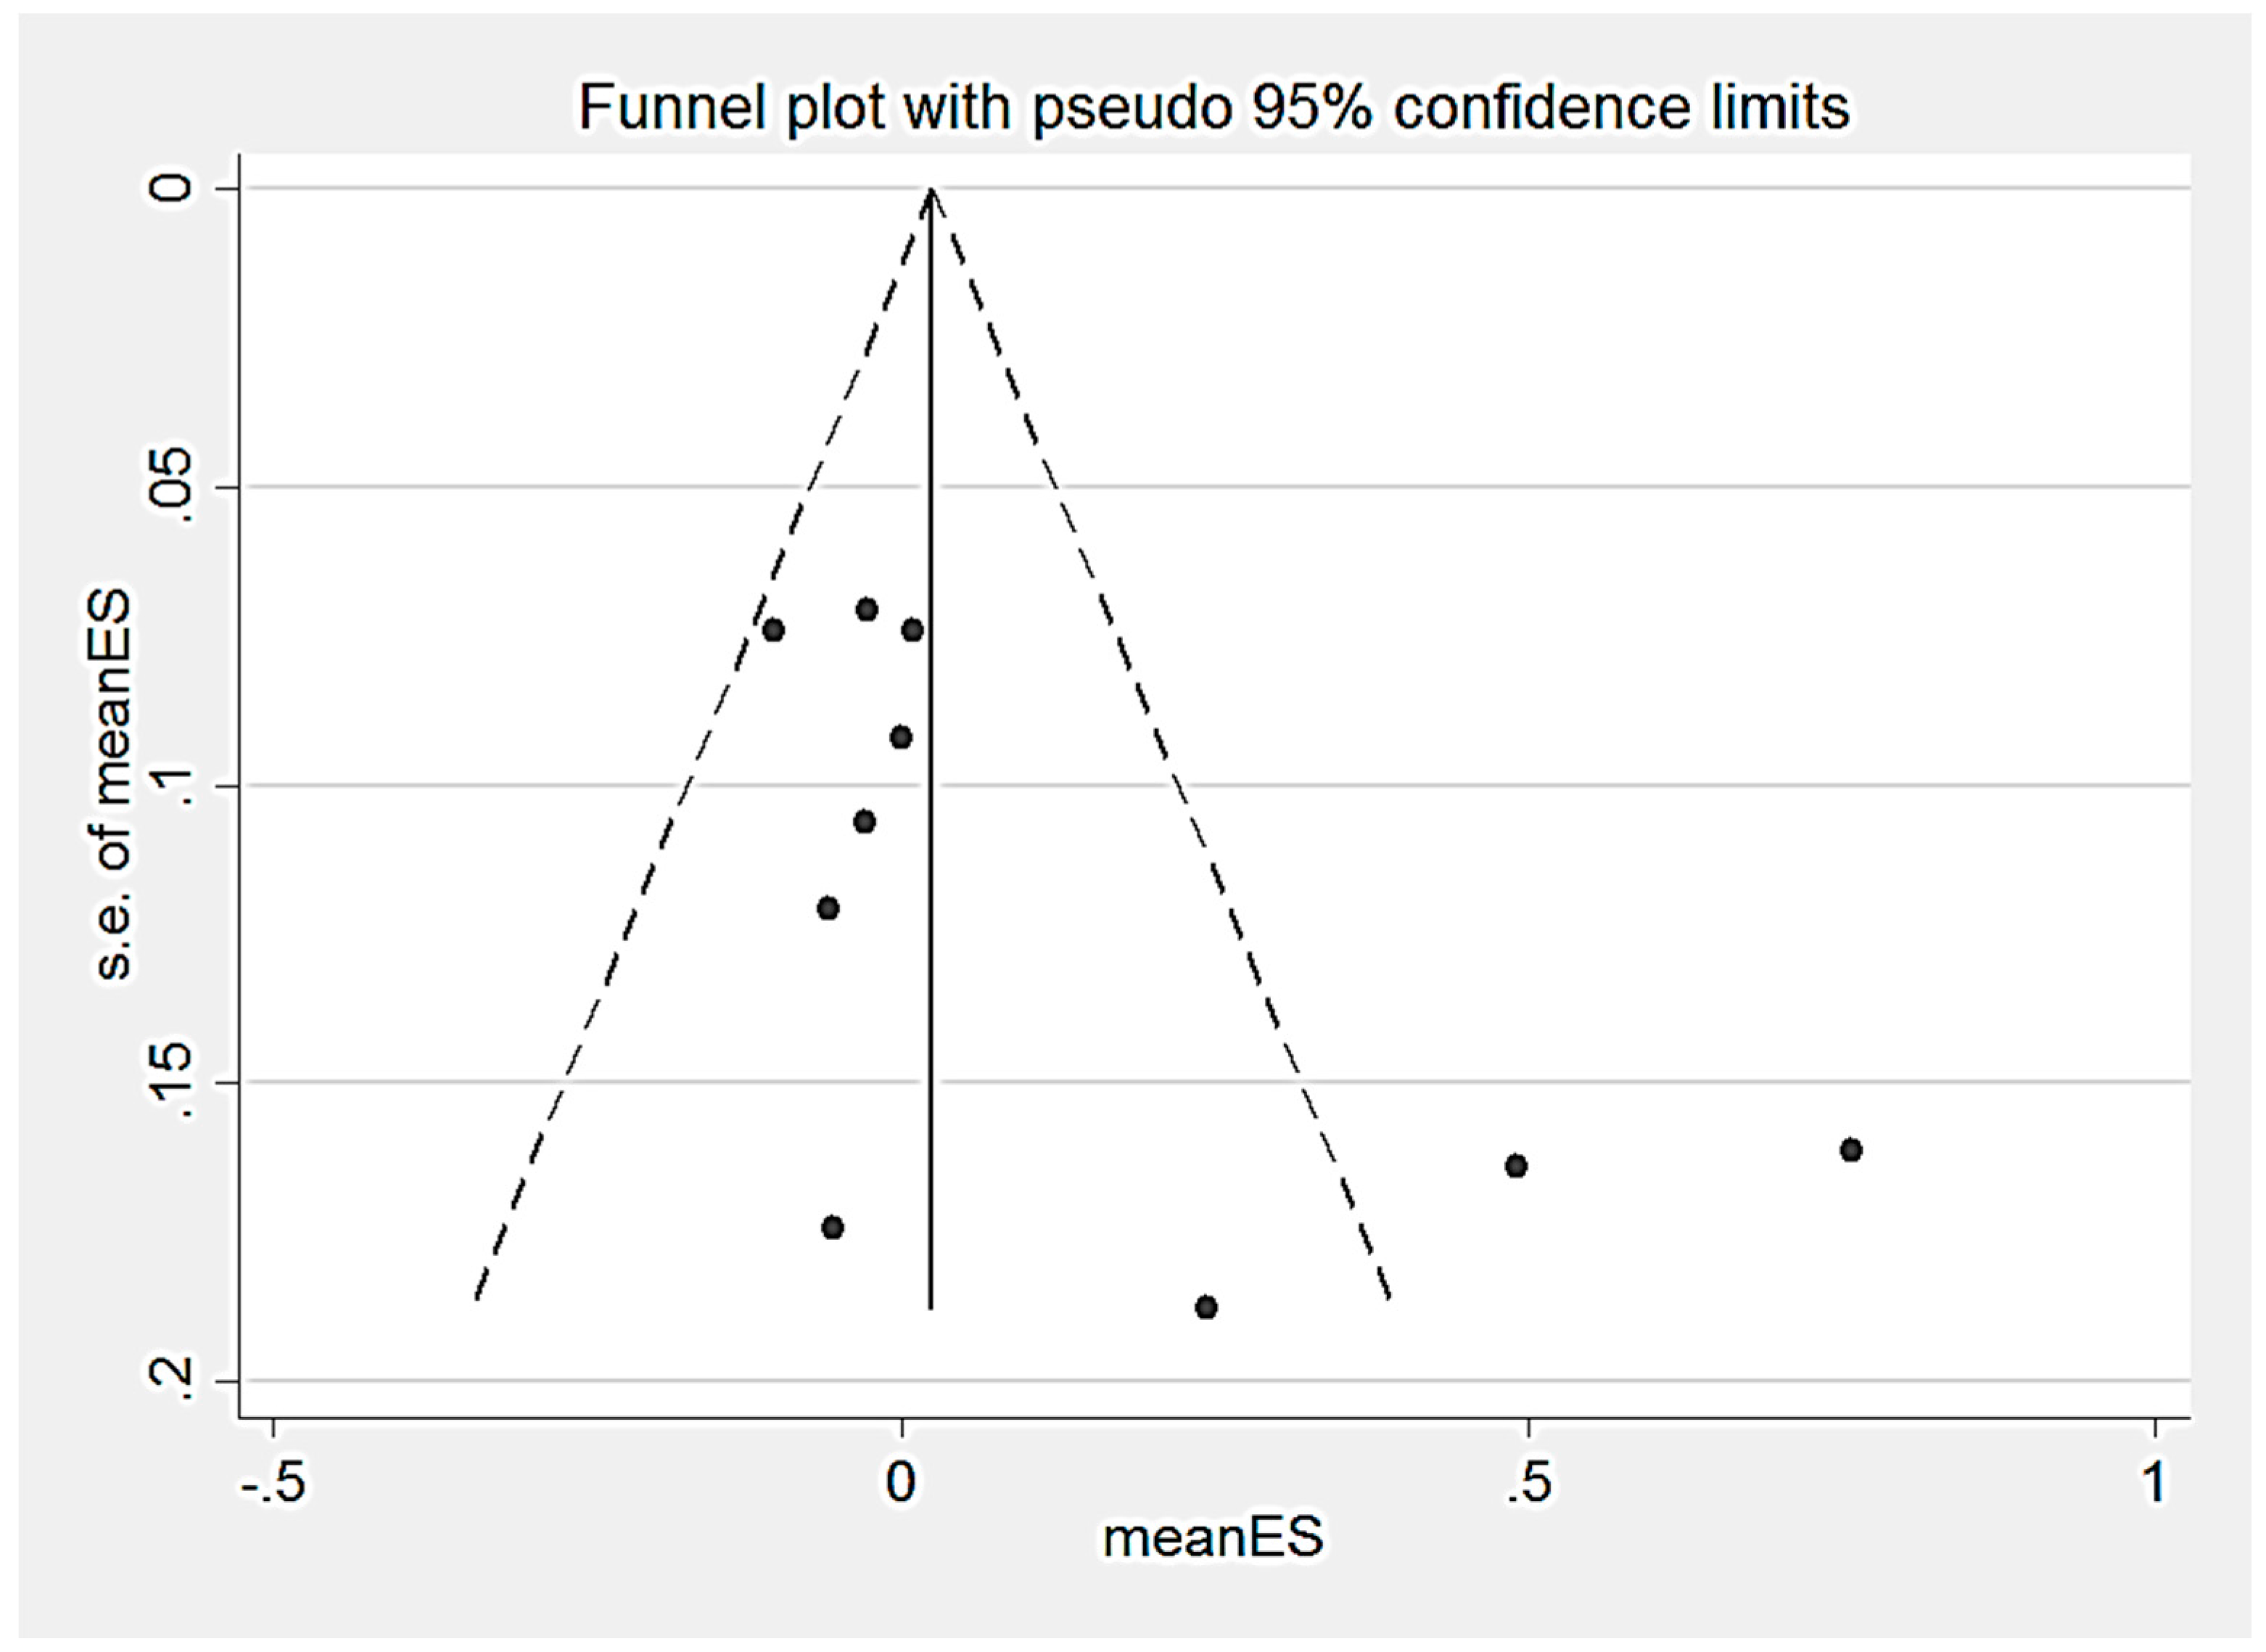Screen dimensions: 2266x1652
Task: Click the y-axis tick label '.2'
Action: click(x=170, y=1381)
